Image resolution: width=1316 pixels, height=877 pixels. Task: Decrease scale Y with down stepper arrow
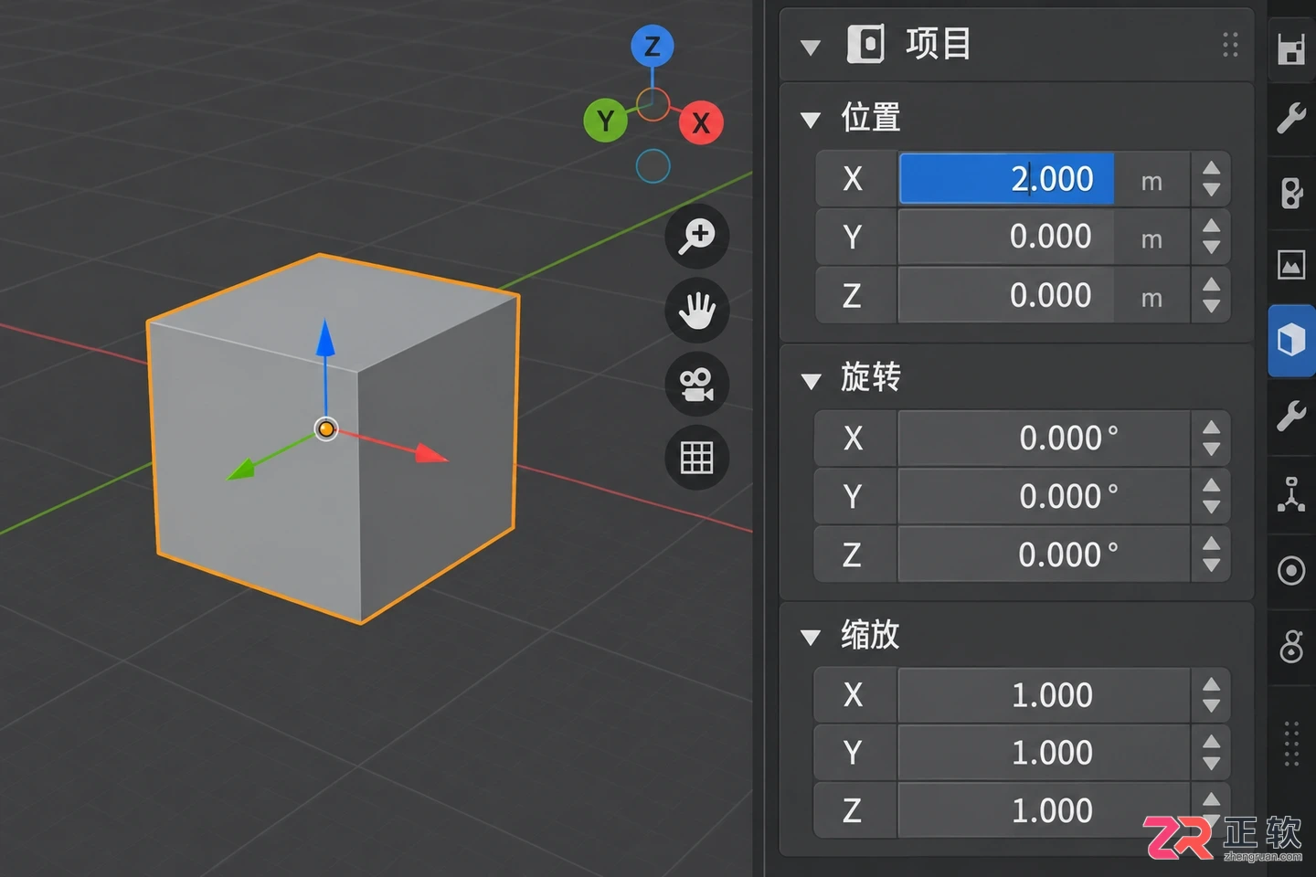[1211, 764]
